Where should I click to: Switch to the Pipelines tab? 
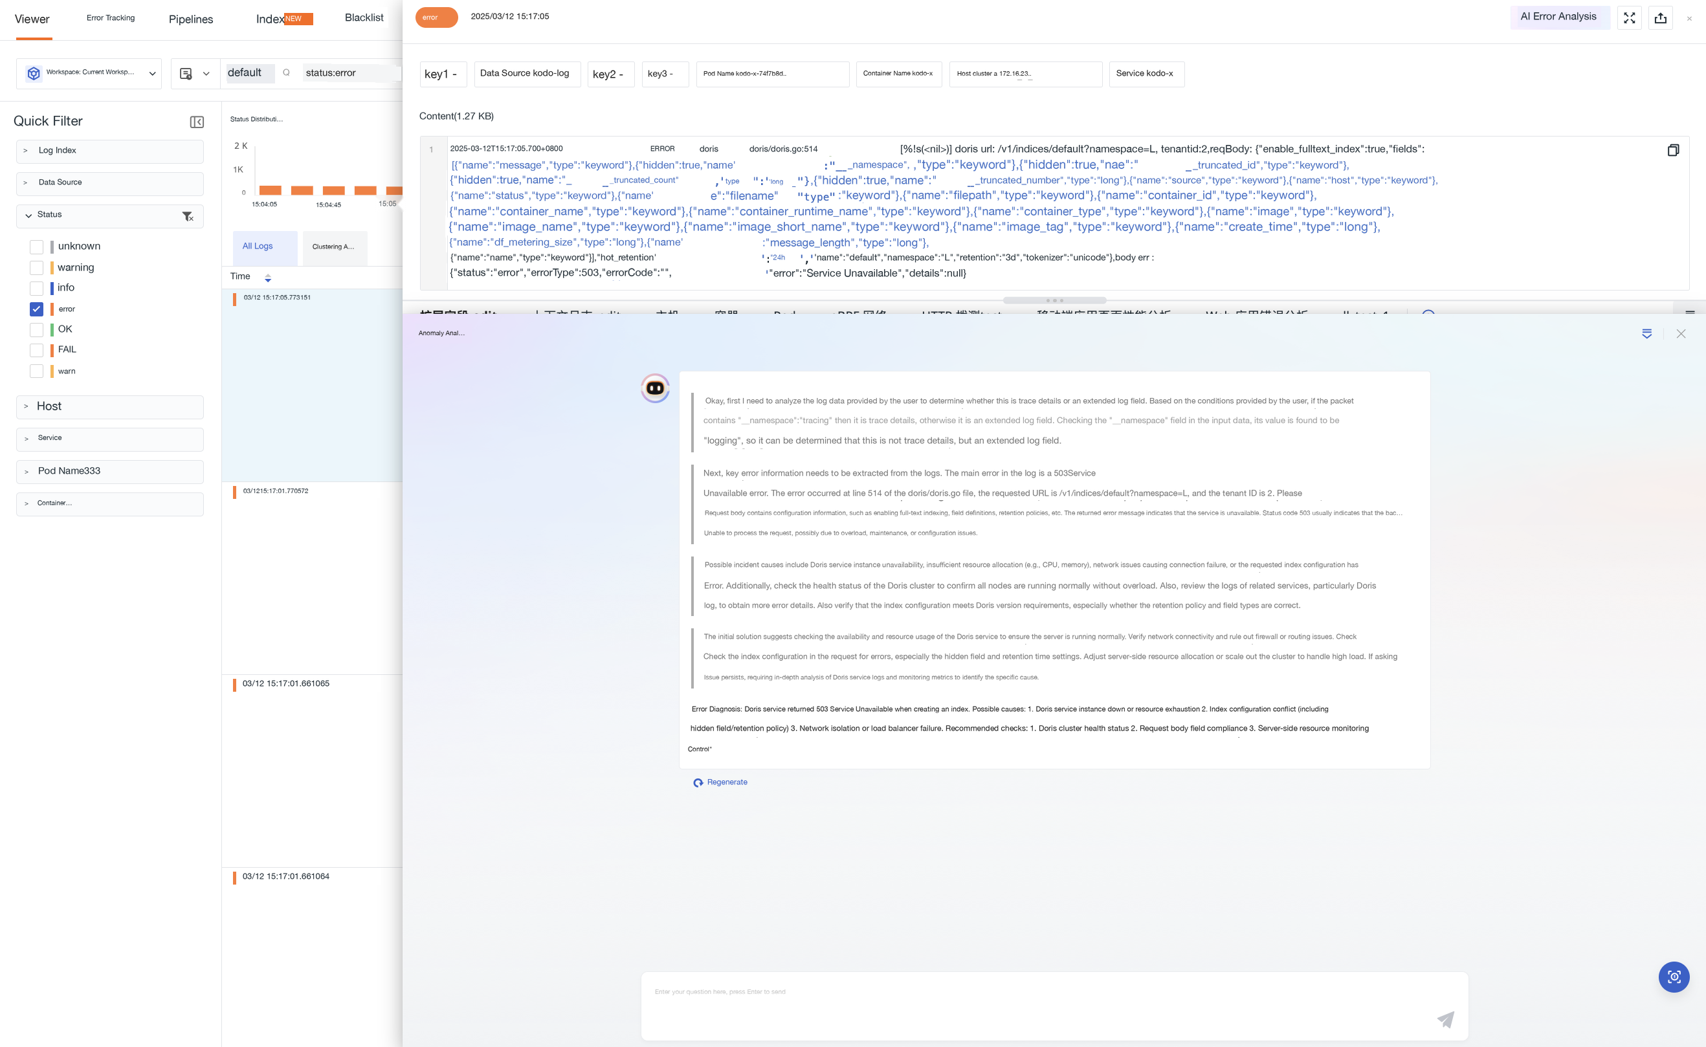(190, 19)
